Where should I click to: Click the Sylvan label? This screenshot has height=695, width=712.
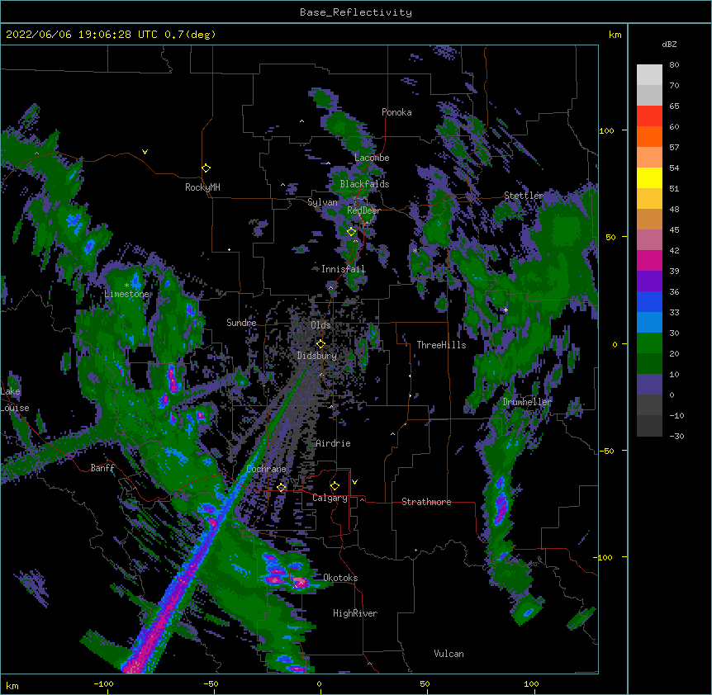[322, 202]
